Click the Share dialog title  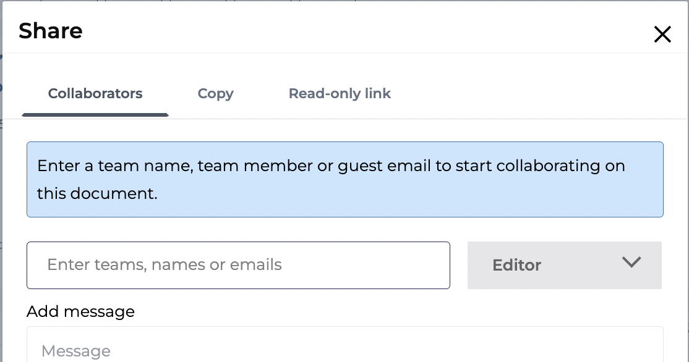click(50, 30)
